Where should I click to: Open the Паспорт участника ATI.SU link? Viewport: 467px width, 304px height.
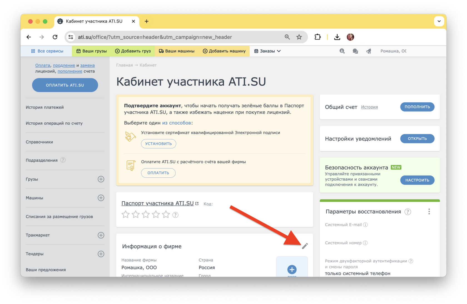pyautogui.click(x=158, y=203)
